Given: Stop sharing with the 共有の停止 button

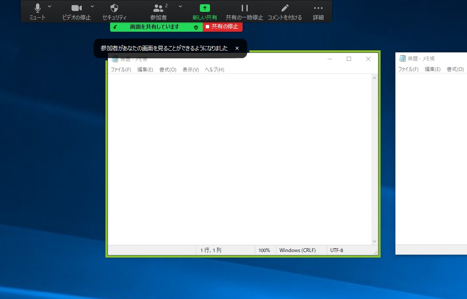Looking at the screenshot, I should click(x=223, y=27).
